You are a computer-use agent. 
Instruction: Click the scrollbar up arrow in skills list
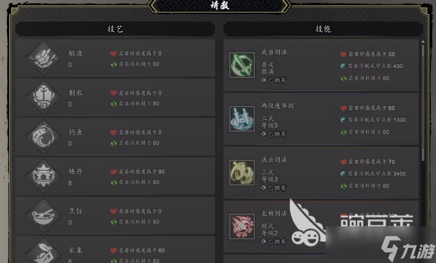[x=423, y=42]
